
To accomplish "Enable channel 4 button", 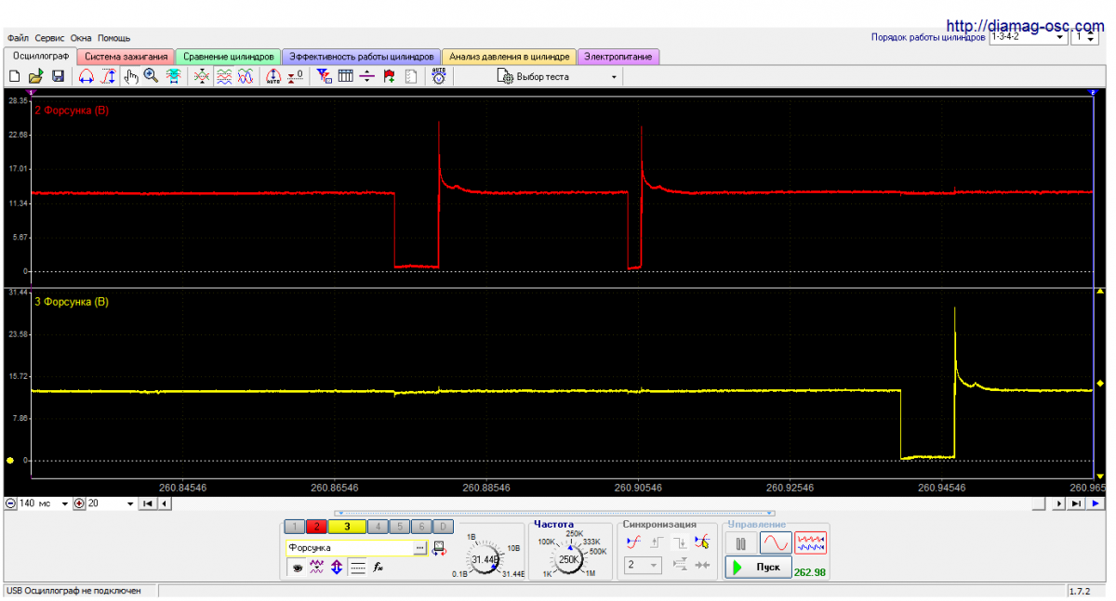I will click(379, 527).
